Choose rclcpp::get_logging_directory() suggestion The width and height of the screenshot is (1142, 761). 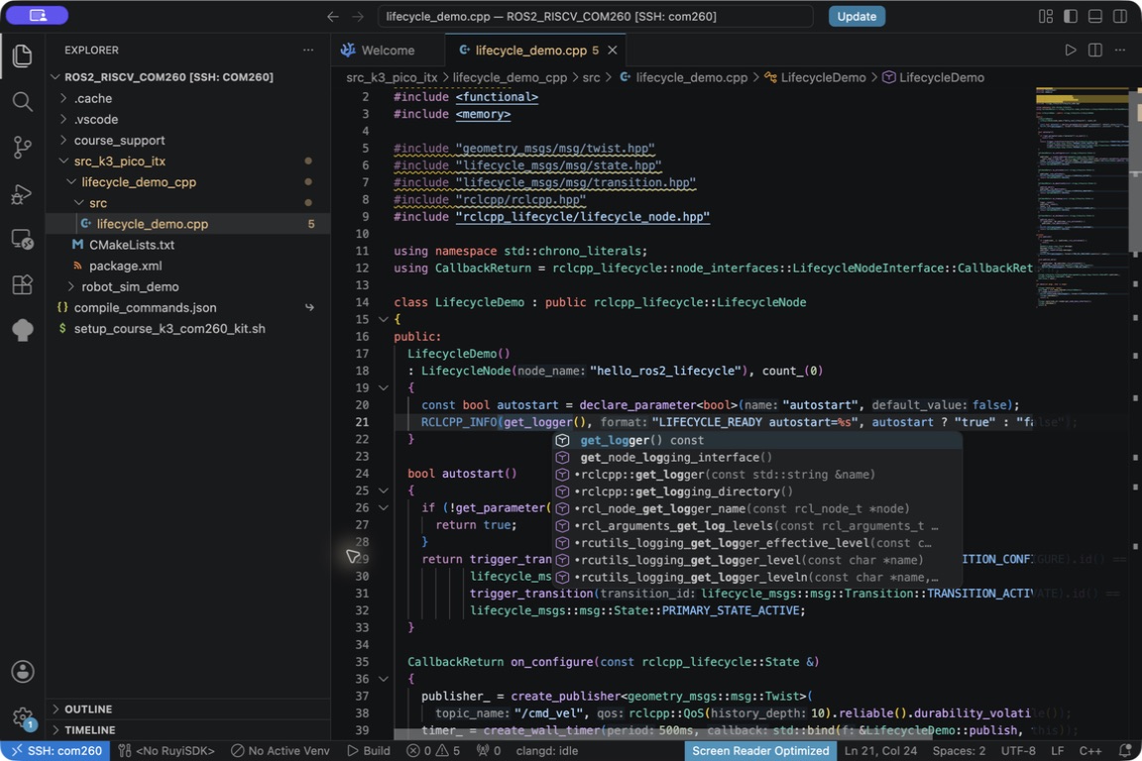[x=757, y=491]
